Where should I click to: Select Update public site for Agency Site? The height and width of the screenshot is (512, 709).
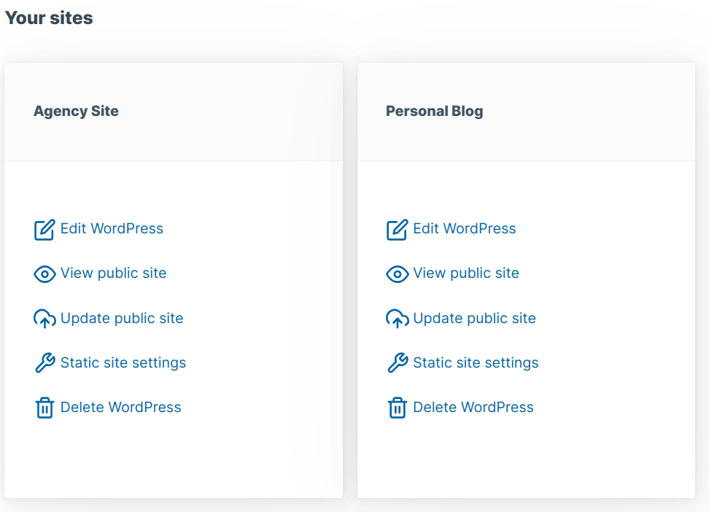click(x=122, y=318)
